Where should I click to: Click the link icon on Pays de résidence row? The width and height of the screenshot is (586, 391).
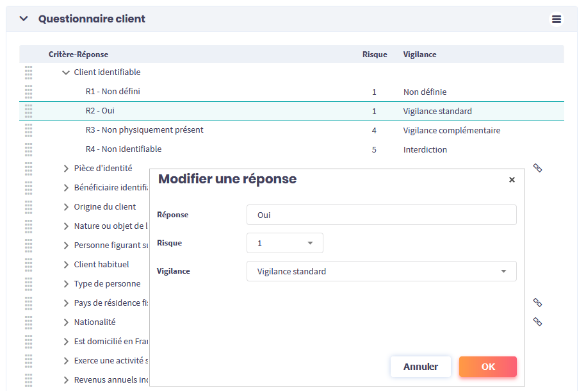point(538,303)
